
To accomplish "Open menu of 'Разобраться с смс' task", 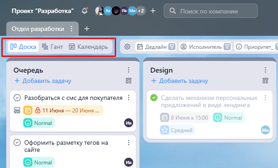I will click(129, 98).
